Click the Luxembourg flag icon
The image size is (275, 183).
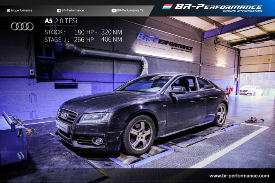[167, 7]
